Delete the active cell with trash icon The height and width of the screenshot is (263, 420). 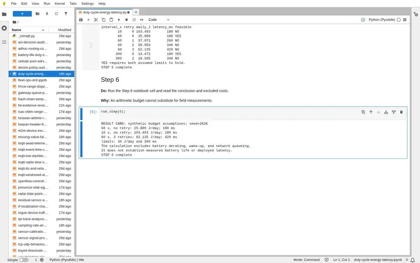[401, 112]
